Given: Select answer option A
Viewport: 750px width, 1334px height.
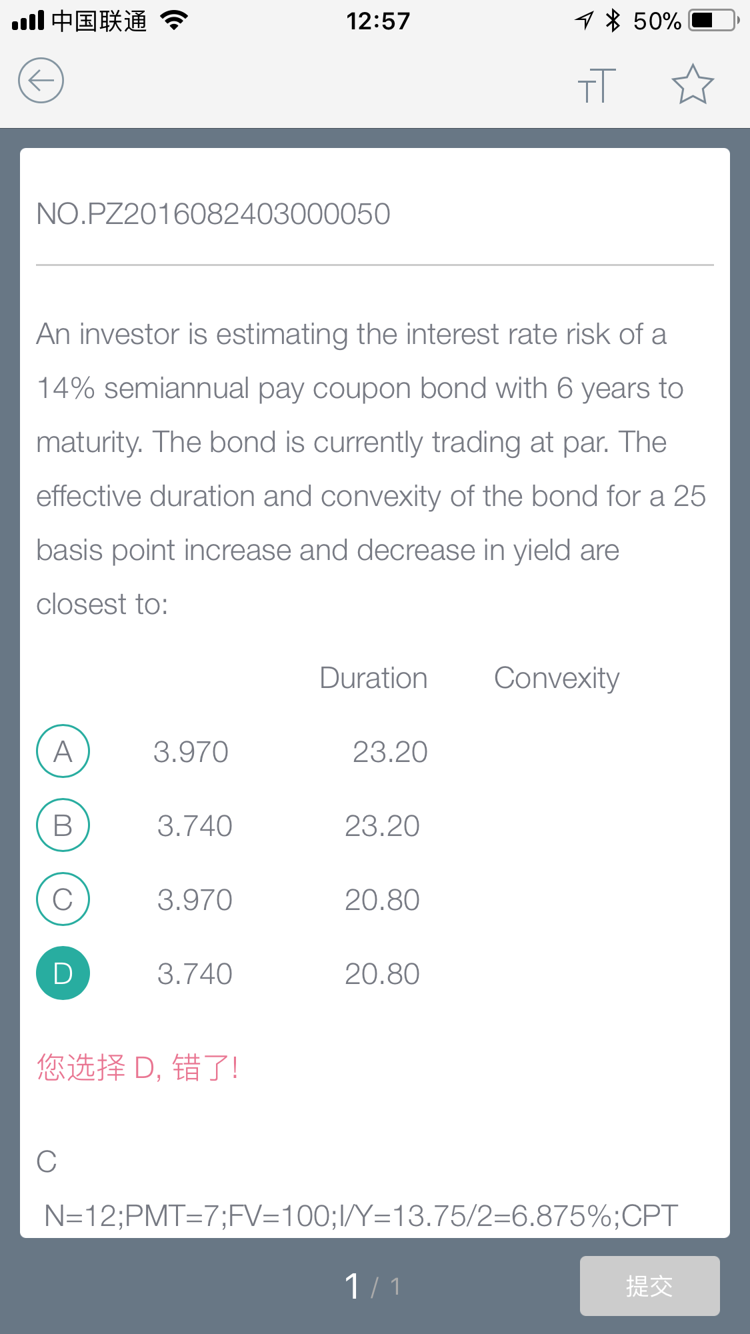Looking at the screenshot, I should pos(63,751).
